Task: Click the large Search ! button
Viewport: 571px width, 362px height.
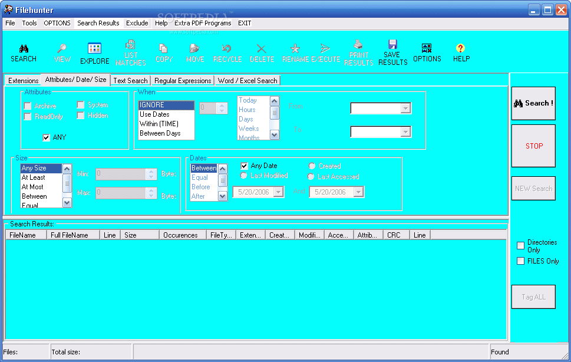Action: click(533, 103)
